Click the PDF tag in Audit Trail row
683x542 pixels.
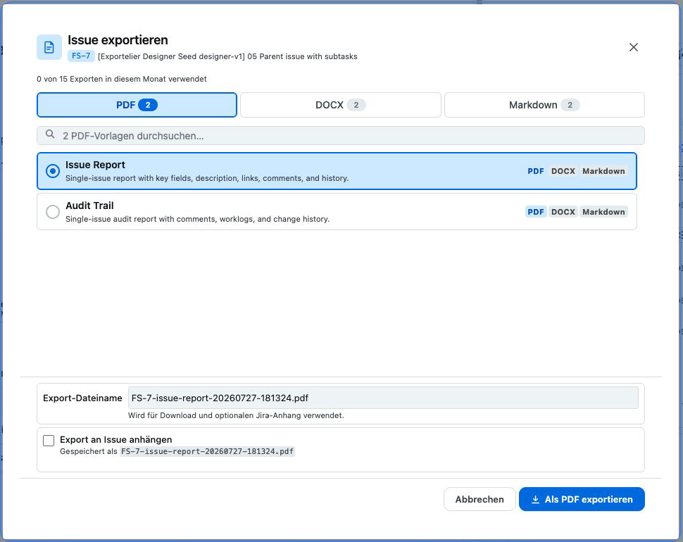tap(536, 212)
